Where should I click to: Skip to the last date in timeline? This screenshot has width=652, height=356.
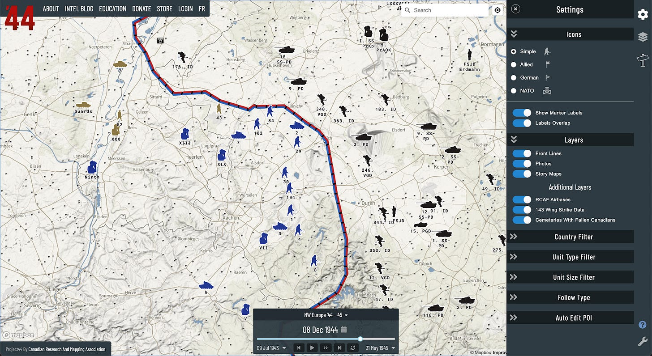[339, 348]
